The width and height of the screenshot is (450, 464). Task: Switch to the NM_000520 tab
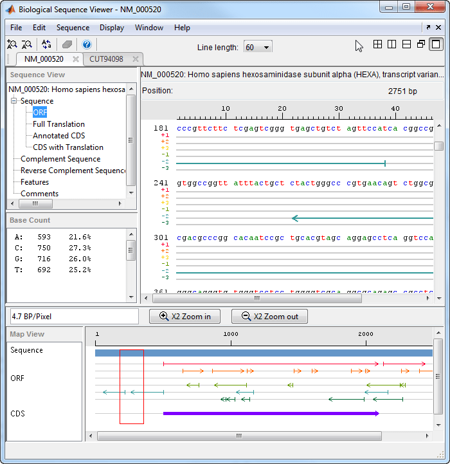click(44, 59)
